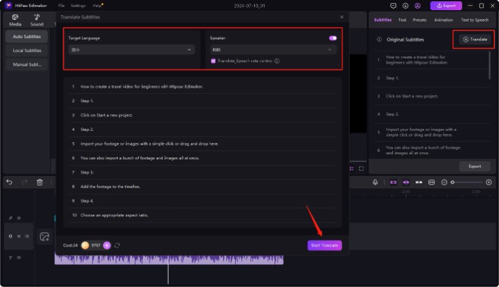Refresh the coin balance next to the cost
The image size is (499, 287).
click(x=117, y=245)
